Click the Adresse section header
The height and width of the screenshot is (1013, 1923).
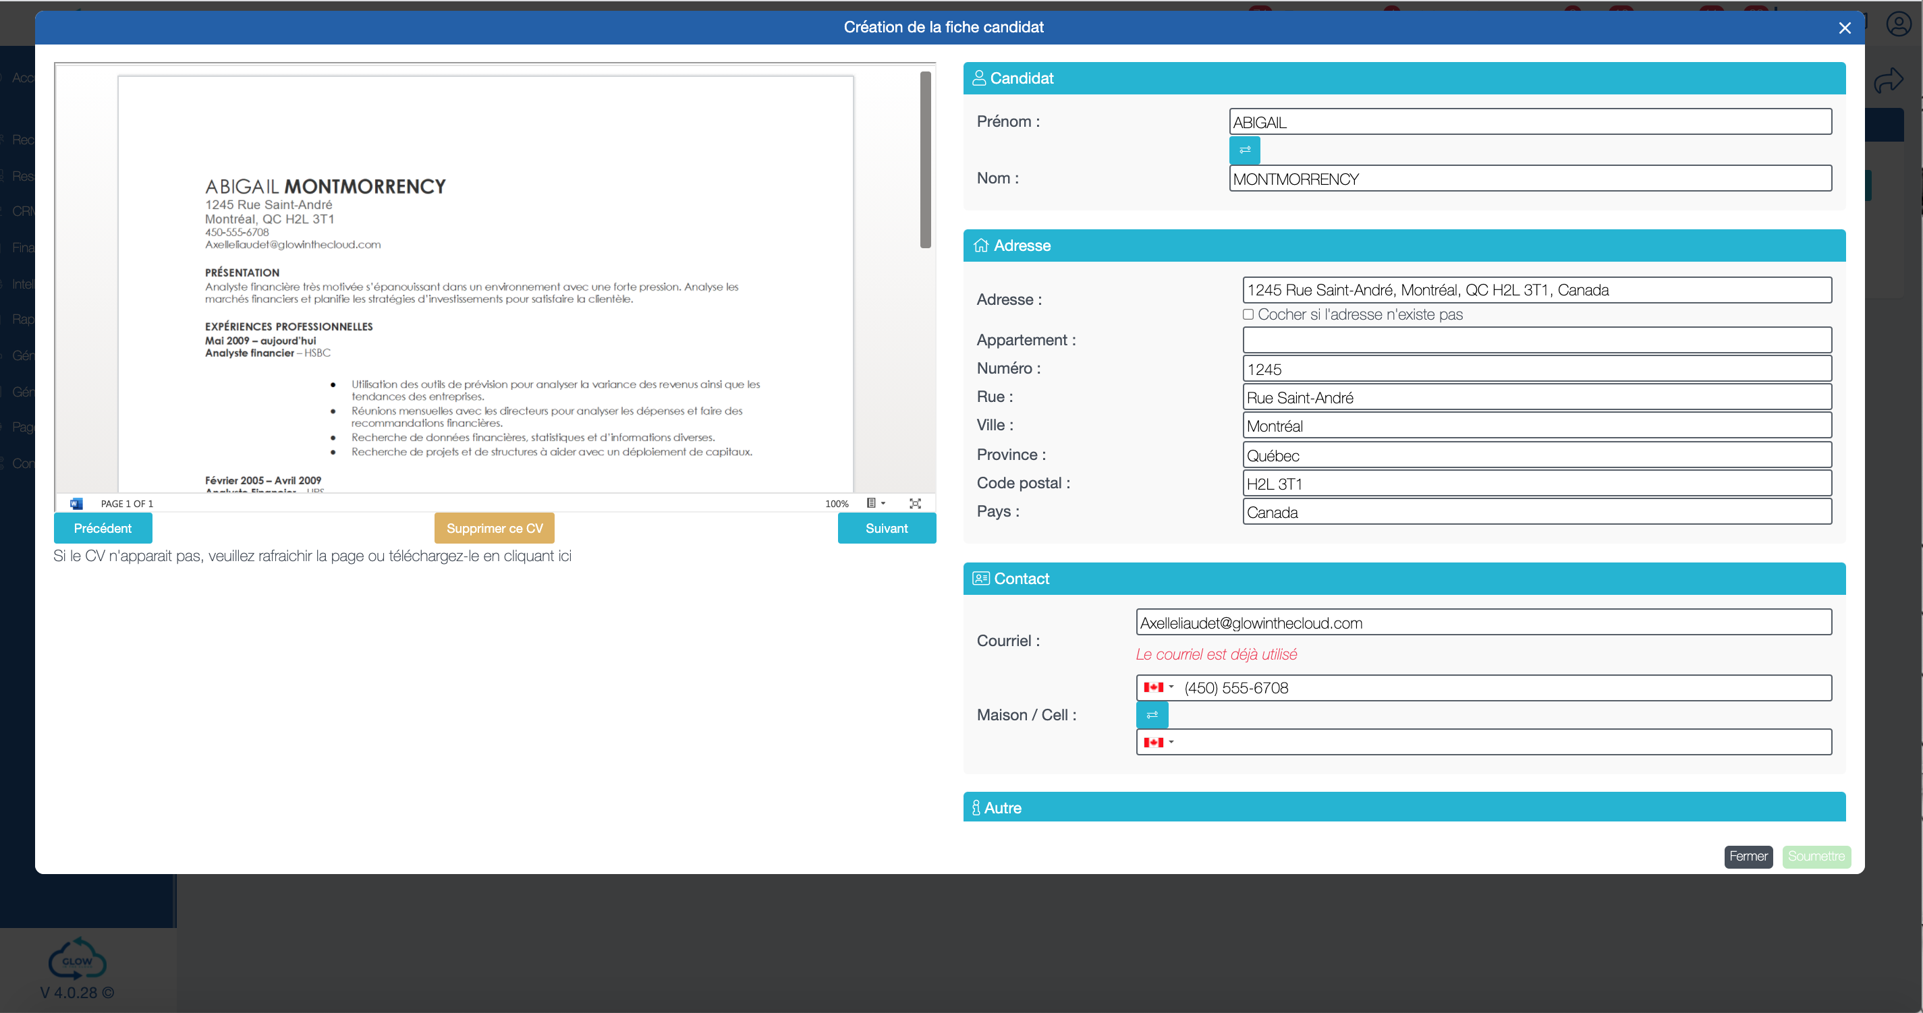(x=1404, y=245)
